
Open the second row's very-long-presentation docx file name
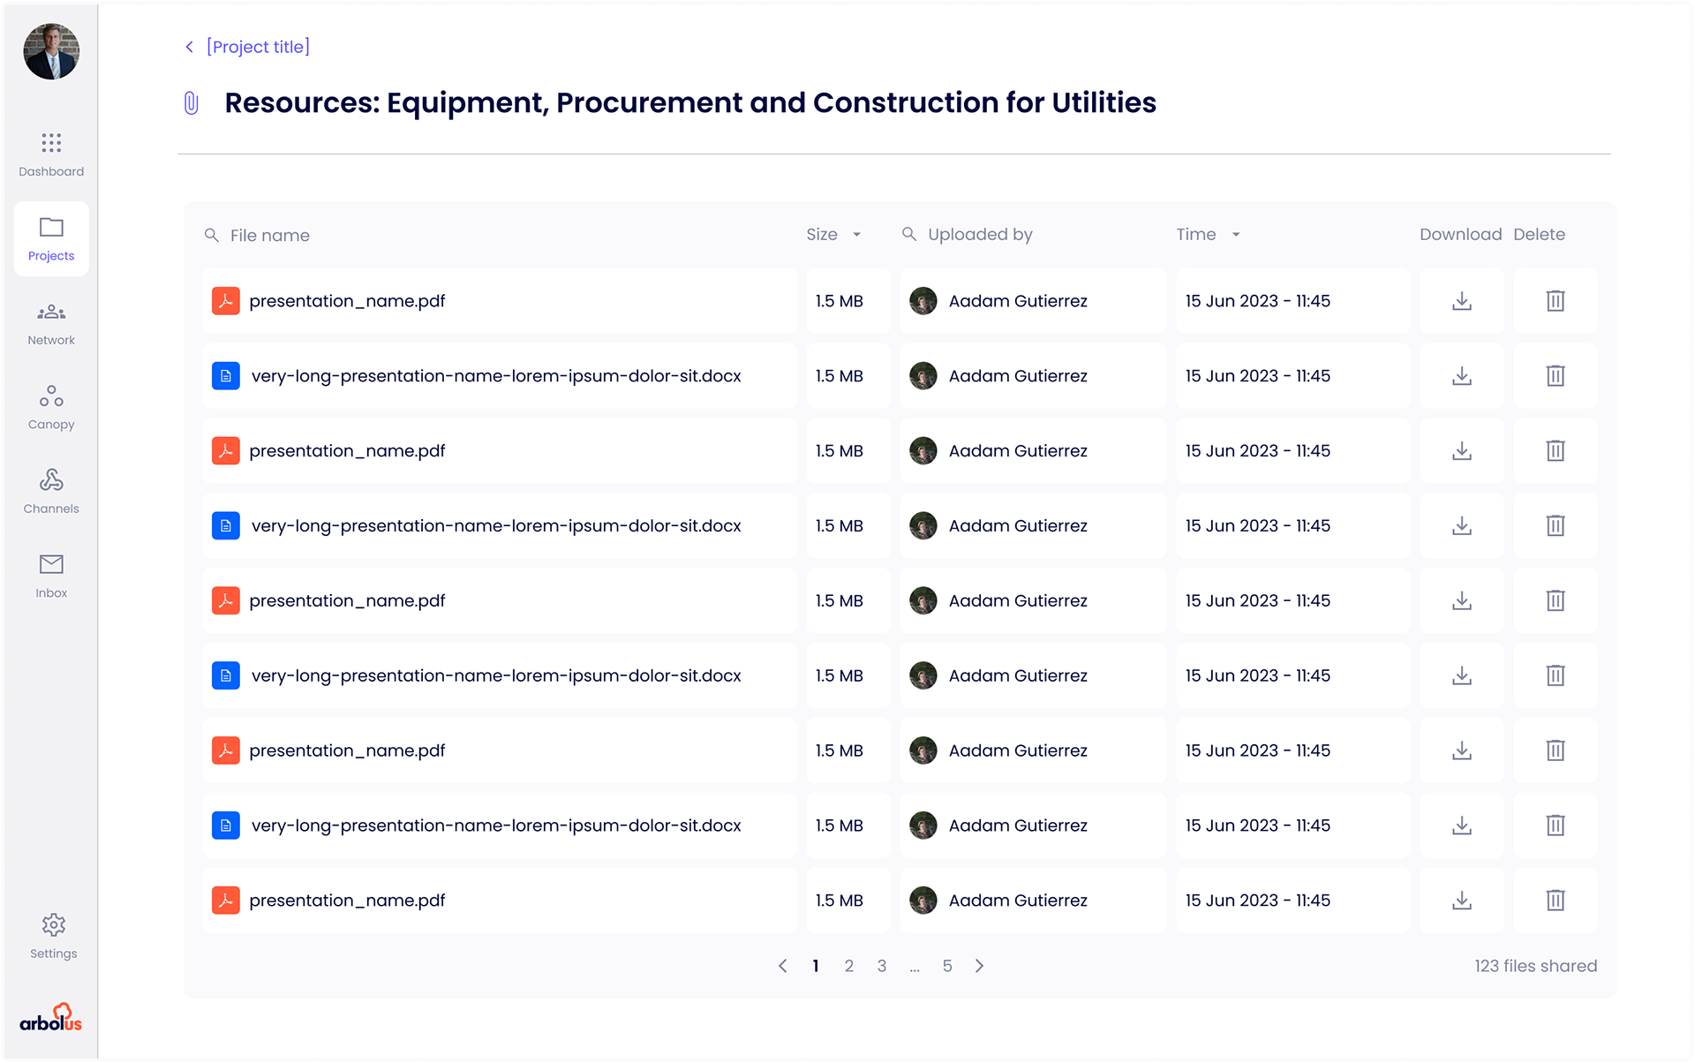496,377
